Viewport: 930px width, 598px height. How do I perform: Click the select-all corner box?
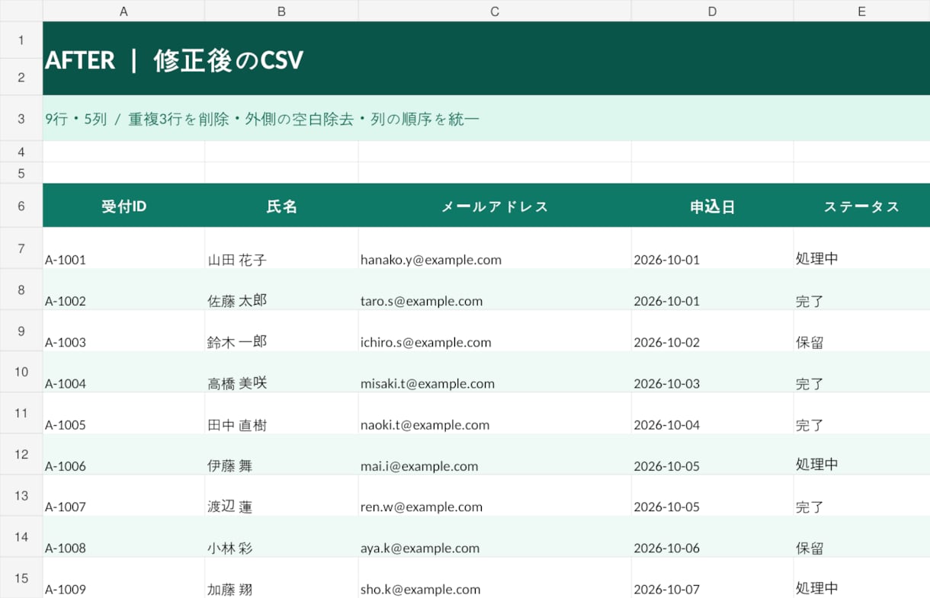tap(21, 11)
